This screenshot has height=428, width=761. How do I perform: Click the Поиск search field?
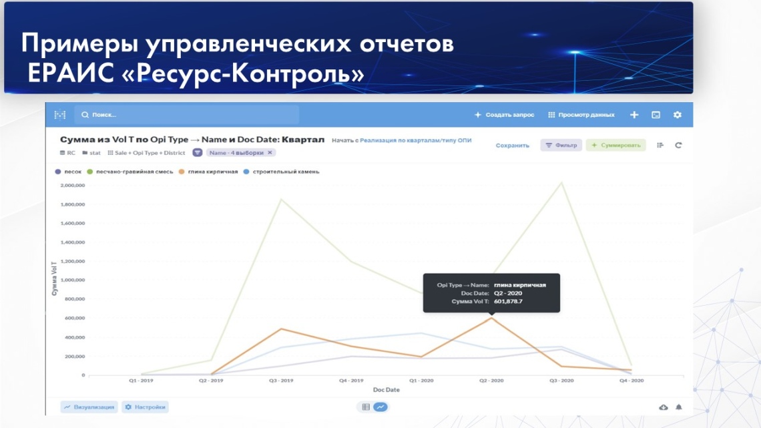coord(187,115)
